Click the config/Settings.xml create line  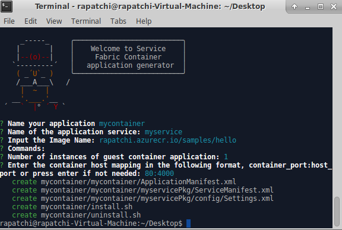142,199
